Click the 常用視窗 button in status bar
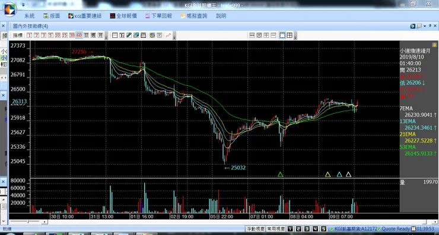The width and height of the screenshot is (439, 235). [x=276, y=229]
